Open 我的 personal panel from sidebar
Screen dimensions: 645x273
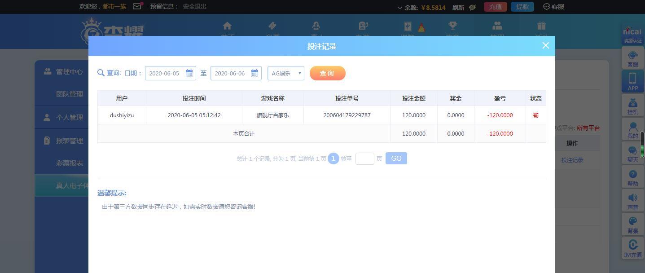632,129
